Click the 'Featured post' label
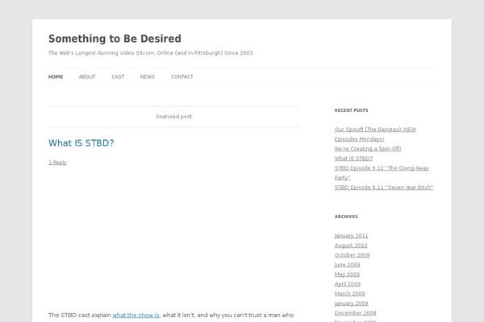The width and height of the screenshot is (484, 322). pos(173,117)
